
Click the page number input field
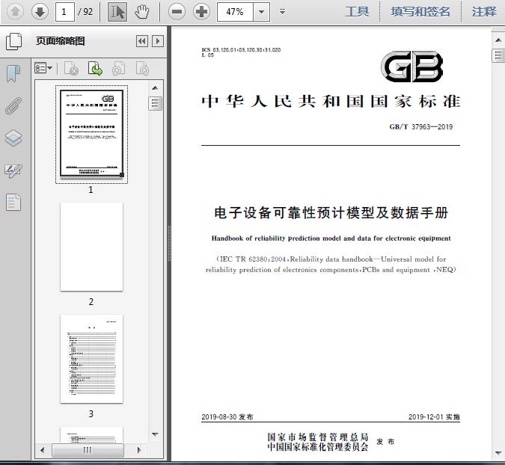pyautogui.click(x=66, y=12)
